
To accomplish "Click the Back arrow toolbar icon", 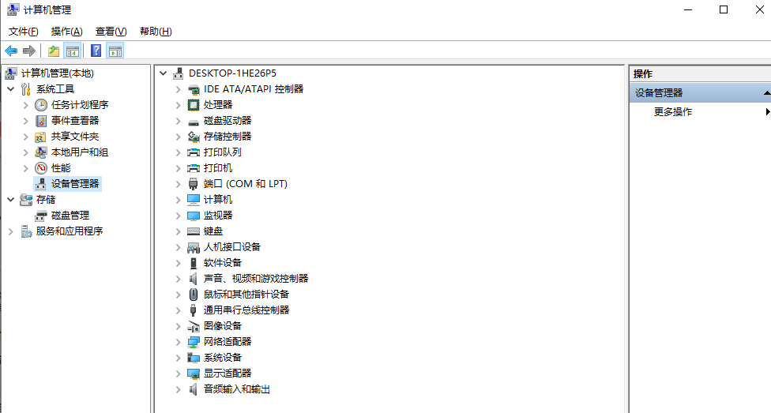I will click(11, 51).
